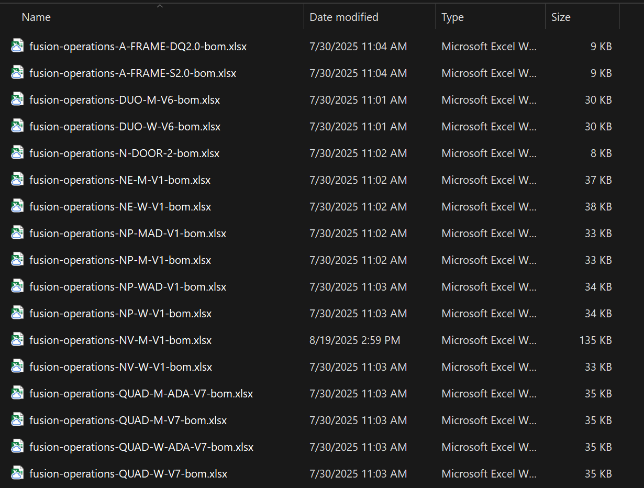Select fusion-operations-QUAD-W-V7-bom.xlsx file name
The image size is (644, 488).
[128, 473]
